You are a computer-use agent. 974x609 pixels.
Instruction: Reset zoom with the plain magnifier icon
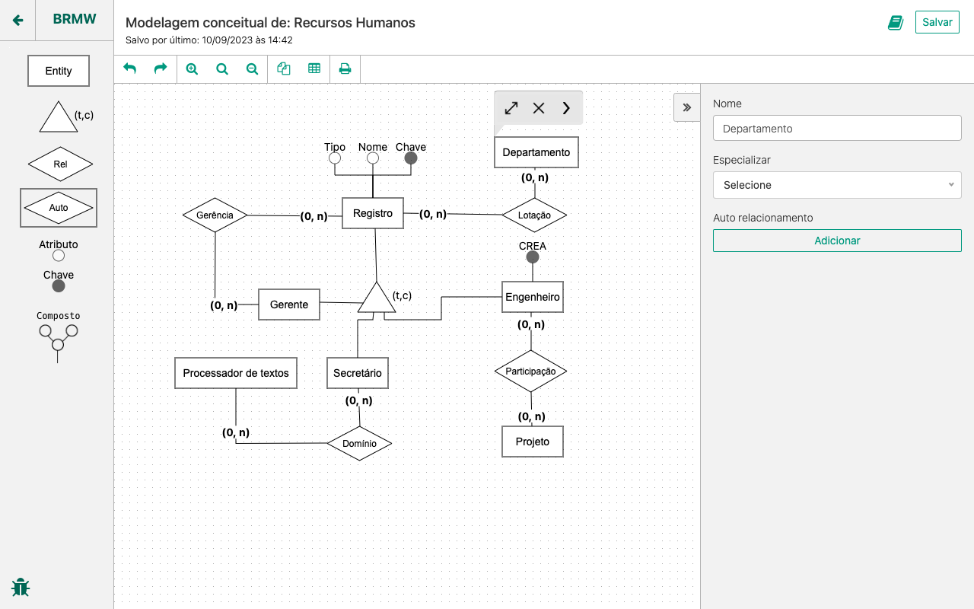(x=222, y=69)
